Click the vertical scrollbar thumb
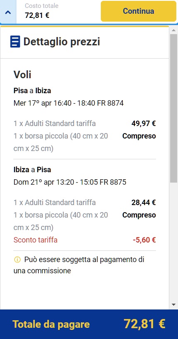 tap(174, 108)
